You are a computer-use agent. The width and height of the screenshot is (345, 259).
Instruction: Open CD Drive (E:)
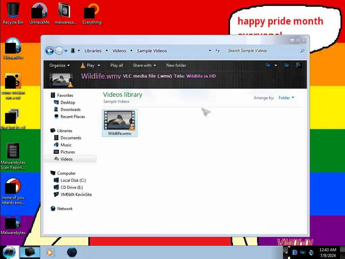[x=71, y=188]
